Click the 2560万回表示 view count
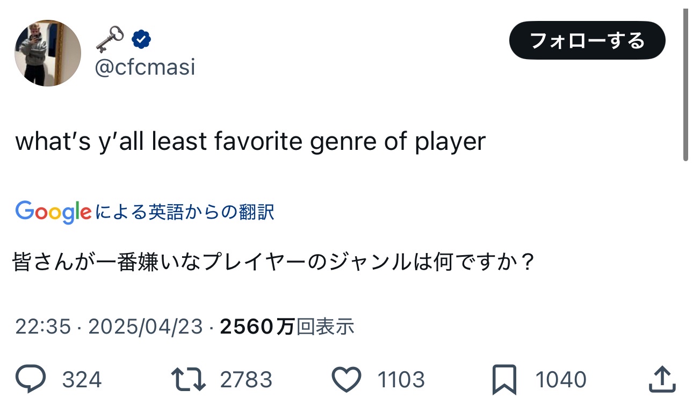This screenshot has width=693, height=419. (x=287, y=326)
